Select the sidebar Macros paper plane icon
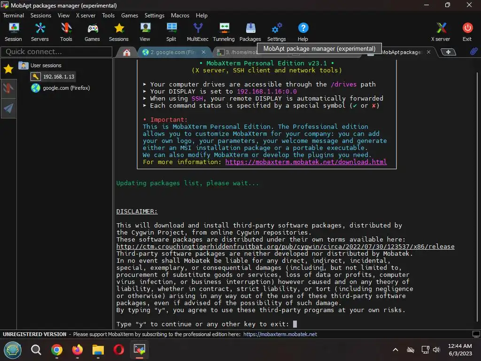 (x=8, y=108)
